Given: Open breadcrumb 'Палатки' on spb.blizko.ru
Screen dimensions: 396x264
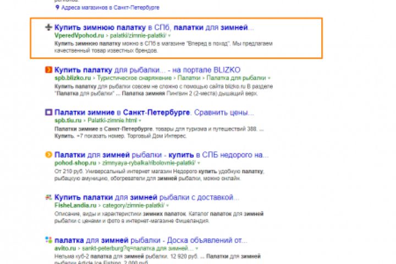Looking at the screenshot, I should pyautogui.click(x=189, y=78).
